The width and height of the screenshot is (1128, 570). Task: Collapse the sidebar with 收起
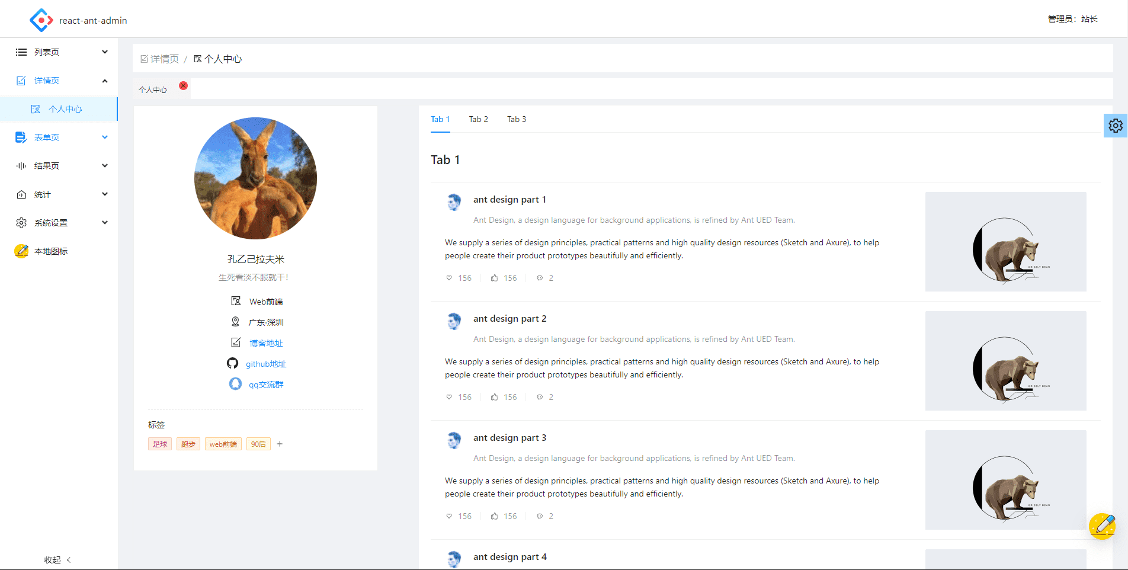click(58, 559)
